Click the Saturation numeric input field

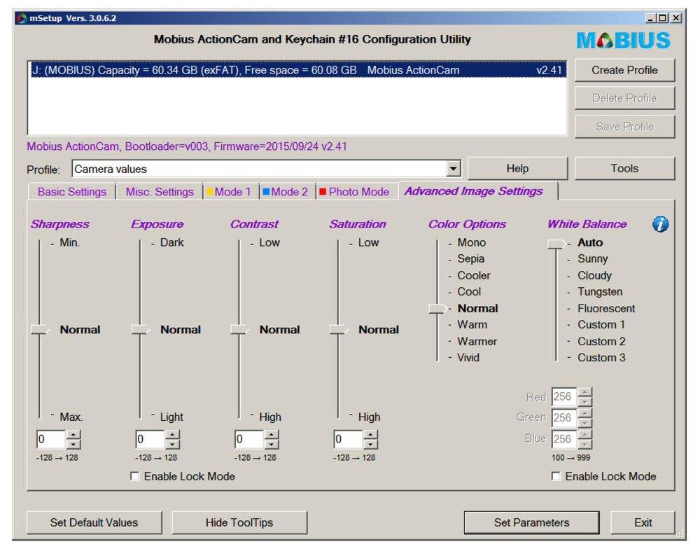pos(348,439)
